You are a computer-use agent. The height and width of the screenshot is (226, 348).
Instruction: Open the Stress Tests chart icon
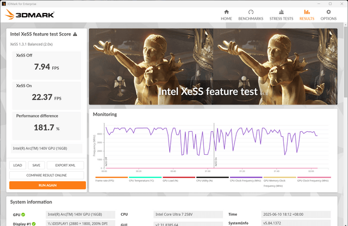[x=281, y=12]
